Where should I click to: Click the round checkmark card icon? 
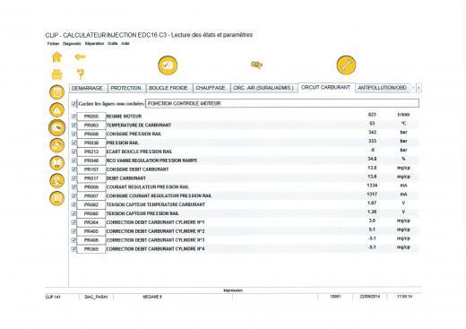tap(168, 65)
